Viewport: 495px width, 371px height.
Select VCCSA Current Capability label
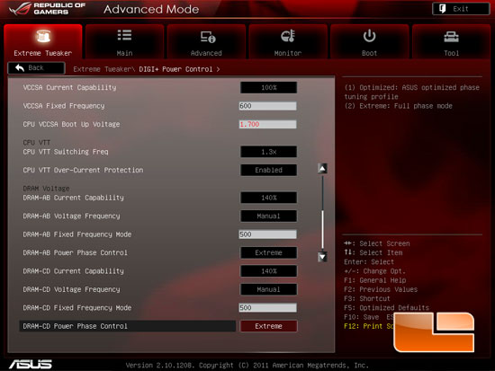(69, 88)
